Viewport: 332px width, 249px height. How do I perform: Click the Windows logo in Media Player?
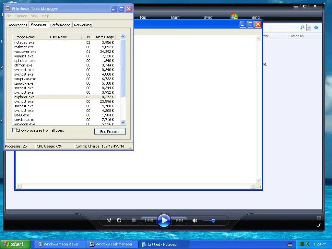[x=234, y=16]
